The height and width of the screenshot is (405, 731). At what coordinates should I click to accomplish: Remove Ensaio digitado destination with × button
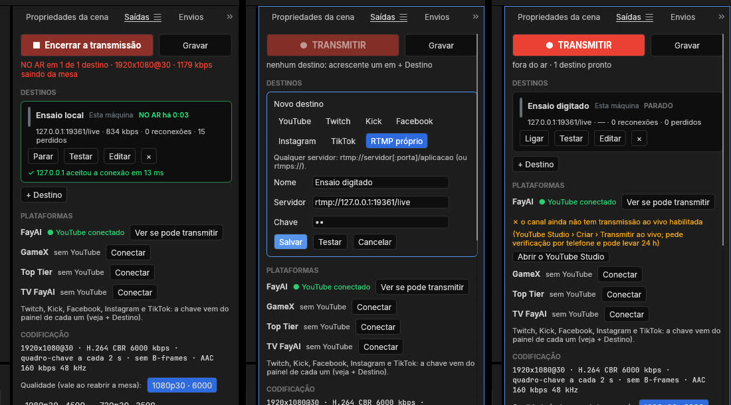[x=639, y=139]
